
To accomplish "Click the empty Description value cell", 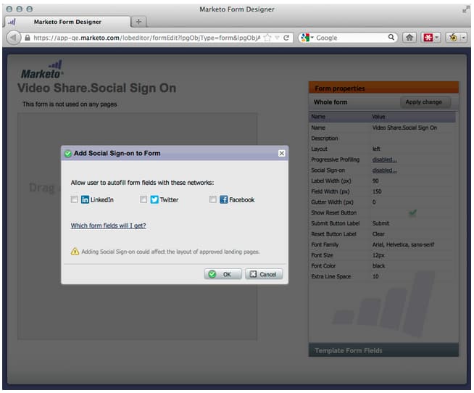I will 412,138.
